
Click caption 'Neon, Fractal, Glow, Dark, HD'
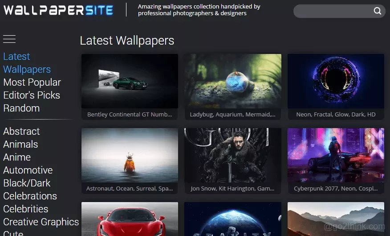(336, 114)
